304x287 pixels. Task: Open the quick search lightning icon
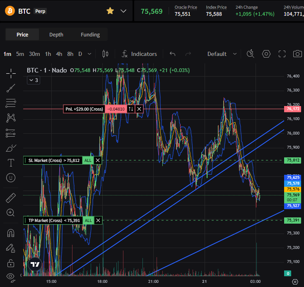[x=250, y=54]
